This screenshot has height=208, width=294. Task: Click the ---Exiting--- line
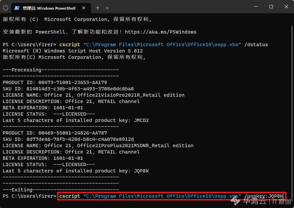pyautogui.click(x=61, y=190)
